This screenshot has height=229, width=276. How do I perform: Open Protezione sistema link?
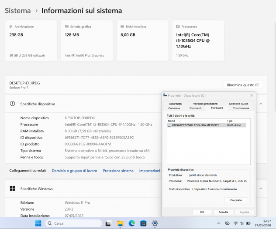click(x=118, y=171)
